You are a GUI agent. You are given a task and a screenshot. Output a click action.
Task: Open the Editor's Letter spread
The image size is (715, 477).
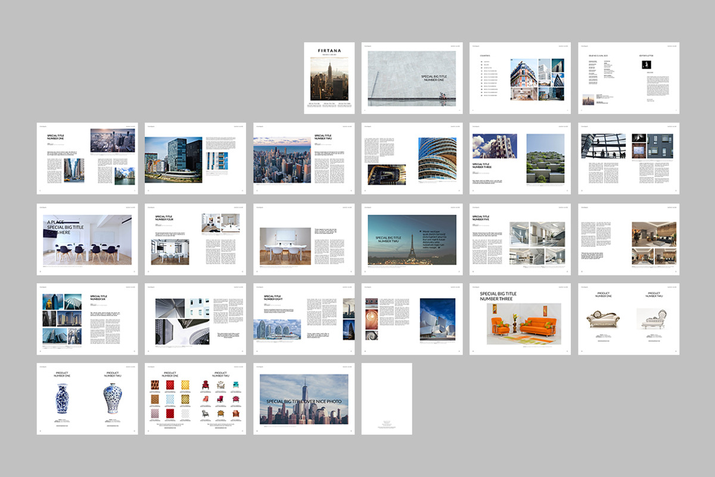(629, 78)
